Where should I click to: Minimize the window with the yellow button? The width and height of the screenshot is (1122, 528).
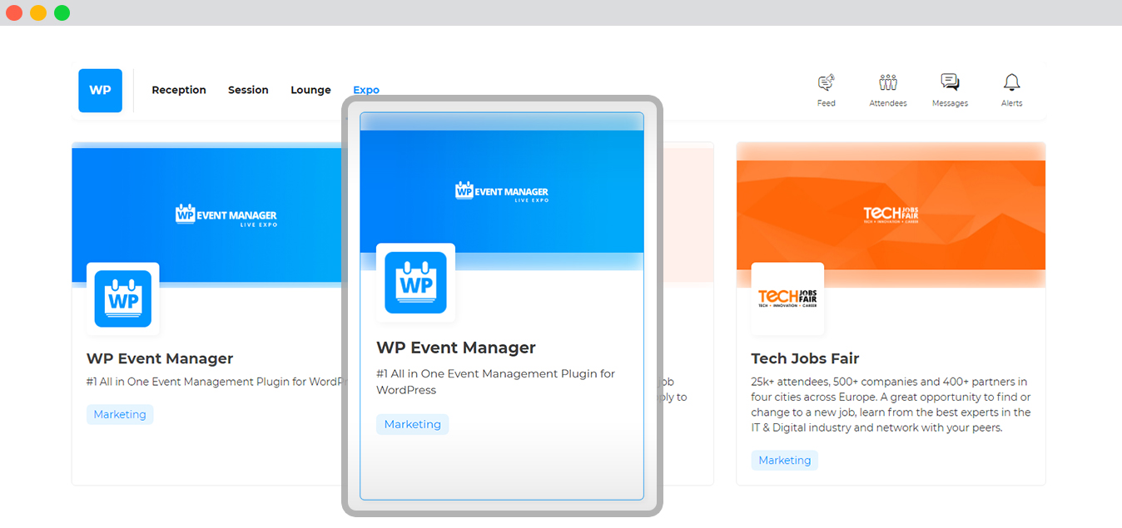38,12
